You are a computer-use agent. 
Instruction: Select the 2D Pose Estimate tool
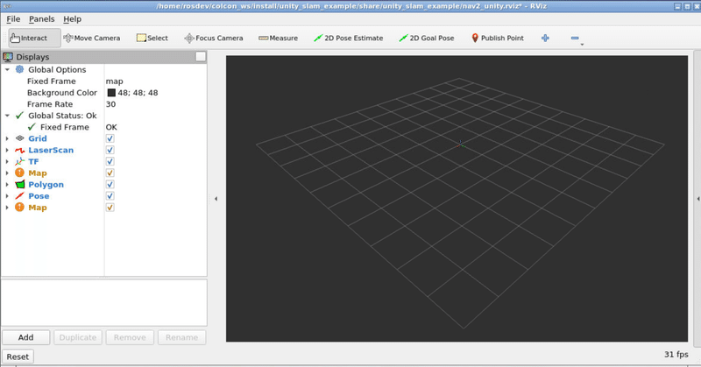pyautogui.click(x=348, y=38)
